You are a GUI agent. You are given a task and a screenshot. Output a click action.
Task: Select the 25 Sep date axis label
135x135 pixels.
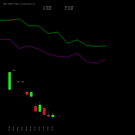[x=13, y=129]
